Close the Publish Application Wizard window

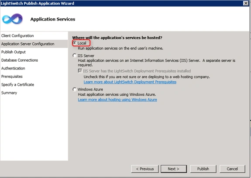point(246,3)
